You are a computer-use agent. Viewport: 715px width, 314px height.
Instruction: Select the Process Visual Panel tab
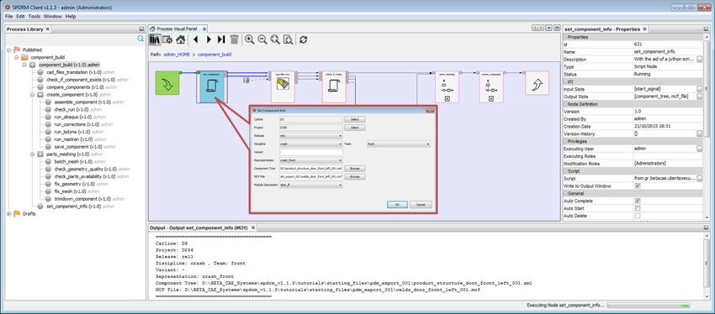pyautogui.click(x=177, y=29)
